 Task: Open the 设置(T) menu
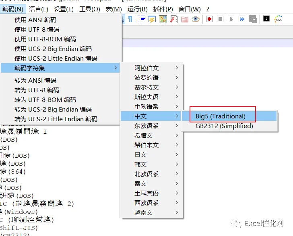tap(64, 9)
